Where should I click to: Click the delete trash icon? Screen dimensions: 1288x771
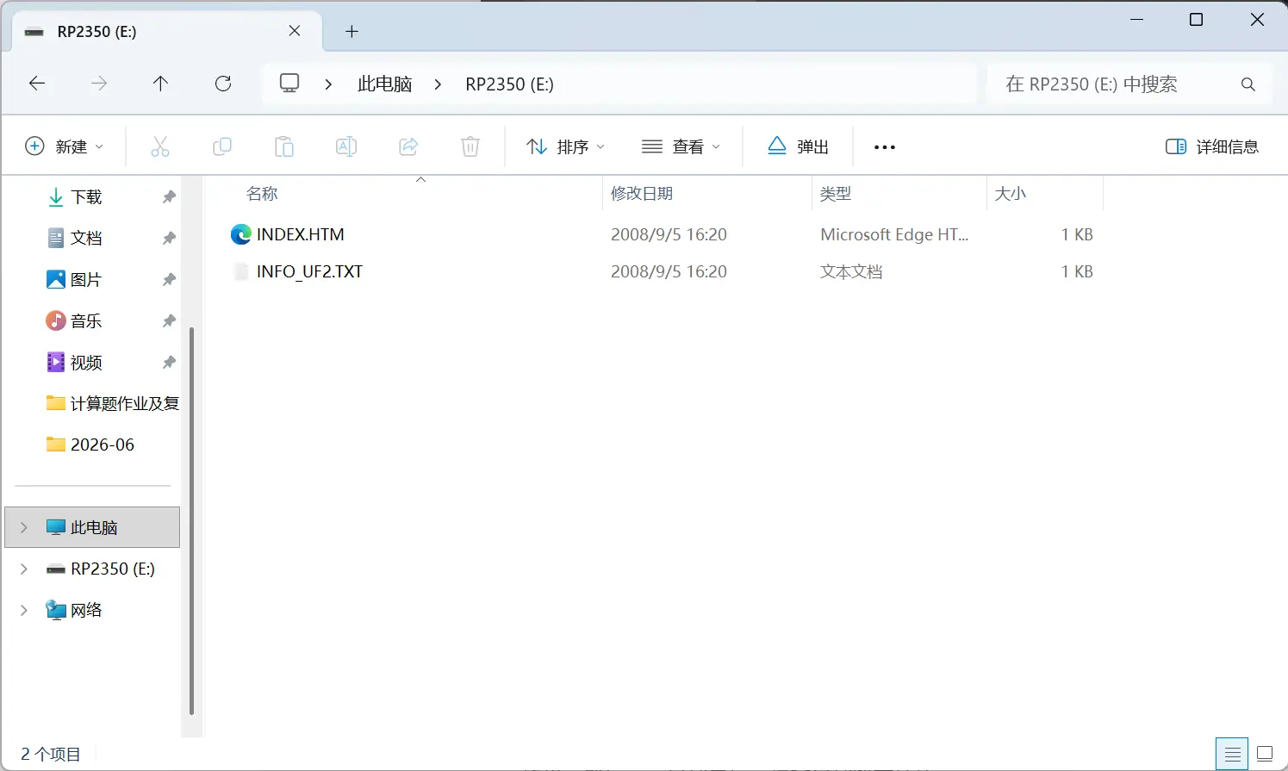[x=470, y=146]
